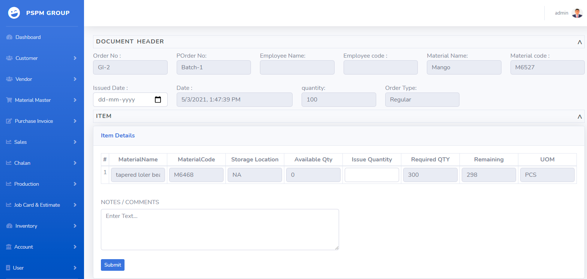Click the Purchase Invoice edit icon
This screenshot has width=587, height=279.
tap(9, 121)
